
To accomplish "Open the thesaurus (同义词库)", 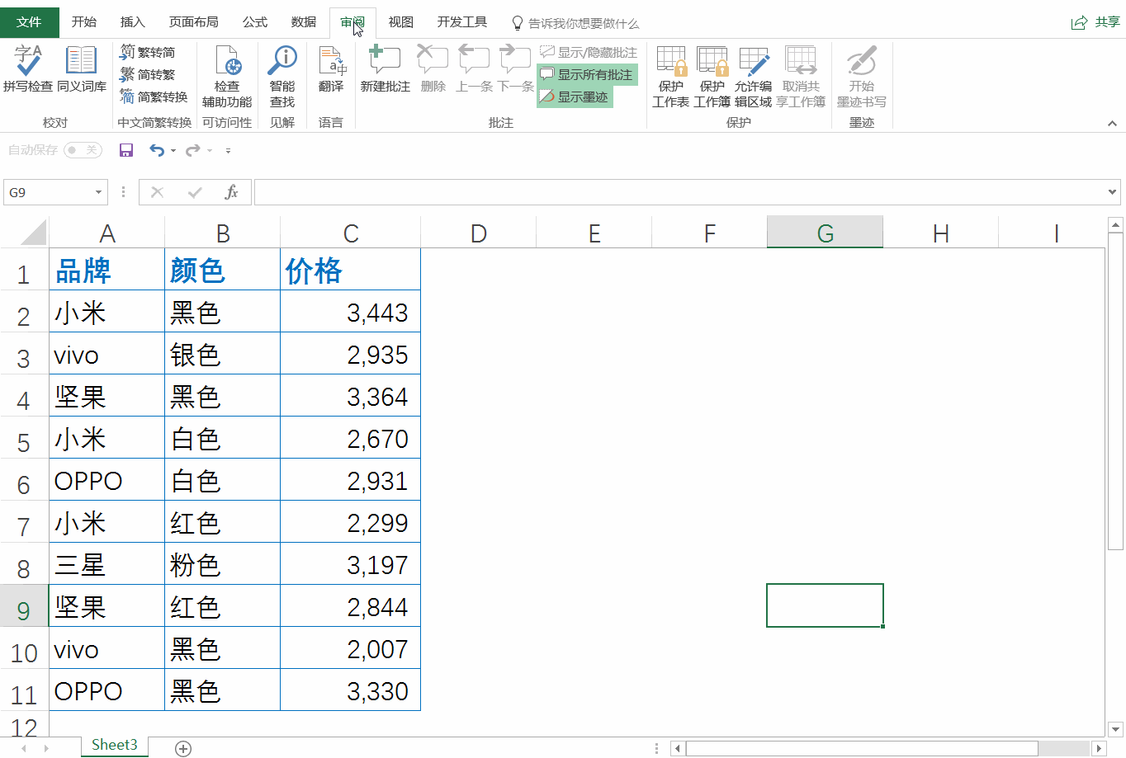I will pos(81,69).
